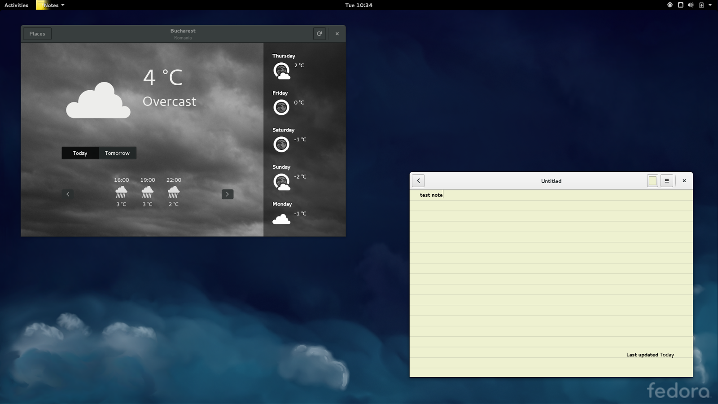Switch to the Today forecast view
Image resolution: width=718 pixels, height=404 pixels.
(x=80, y=153)
